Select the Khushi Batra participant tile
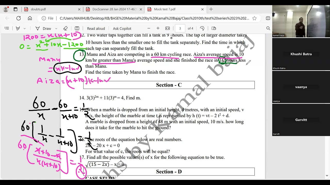Image resolution: width=330 pixels, height=185 pixels. (x=301, y=54)
